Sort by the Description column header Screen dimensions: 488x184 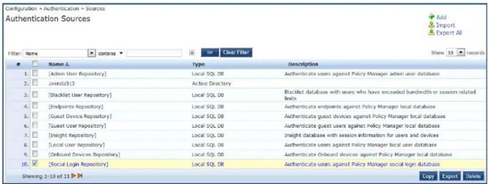coord(303,64)
